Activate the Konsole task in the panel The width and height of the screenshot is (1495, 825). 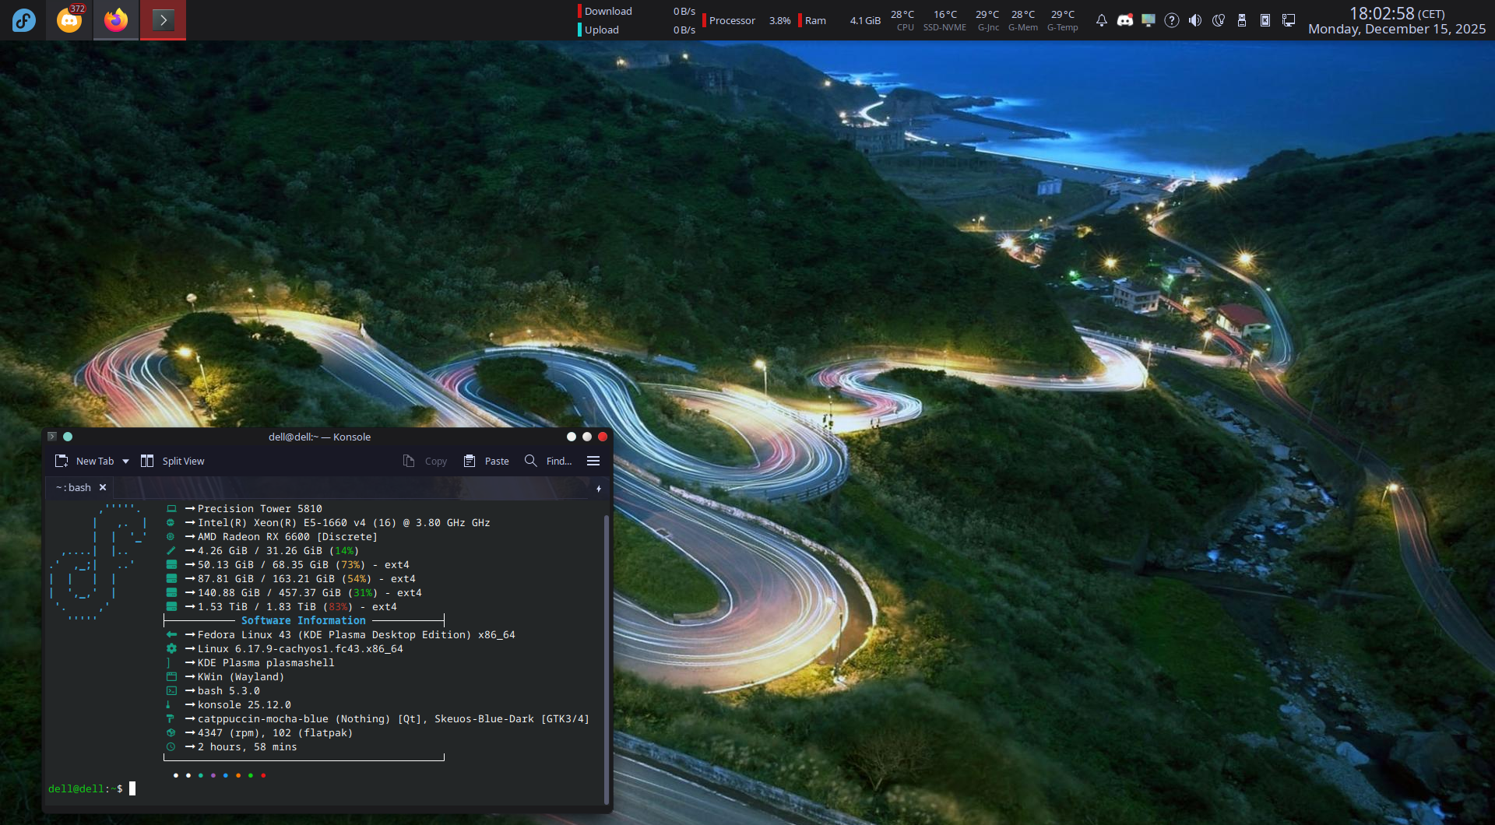point(163,20)
